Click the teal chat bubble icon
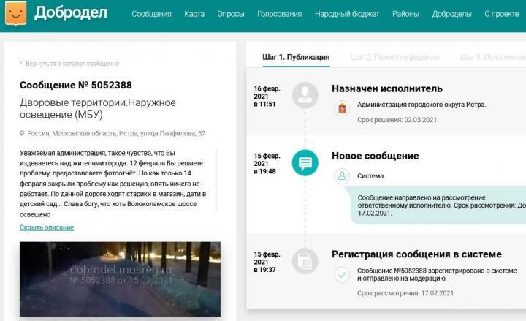This screenshot has height=321, width=526. [x=305, y=162]
